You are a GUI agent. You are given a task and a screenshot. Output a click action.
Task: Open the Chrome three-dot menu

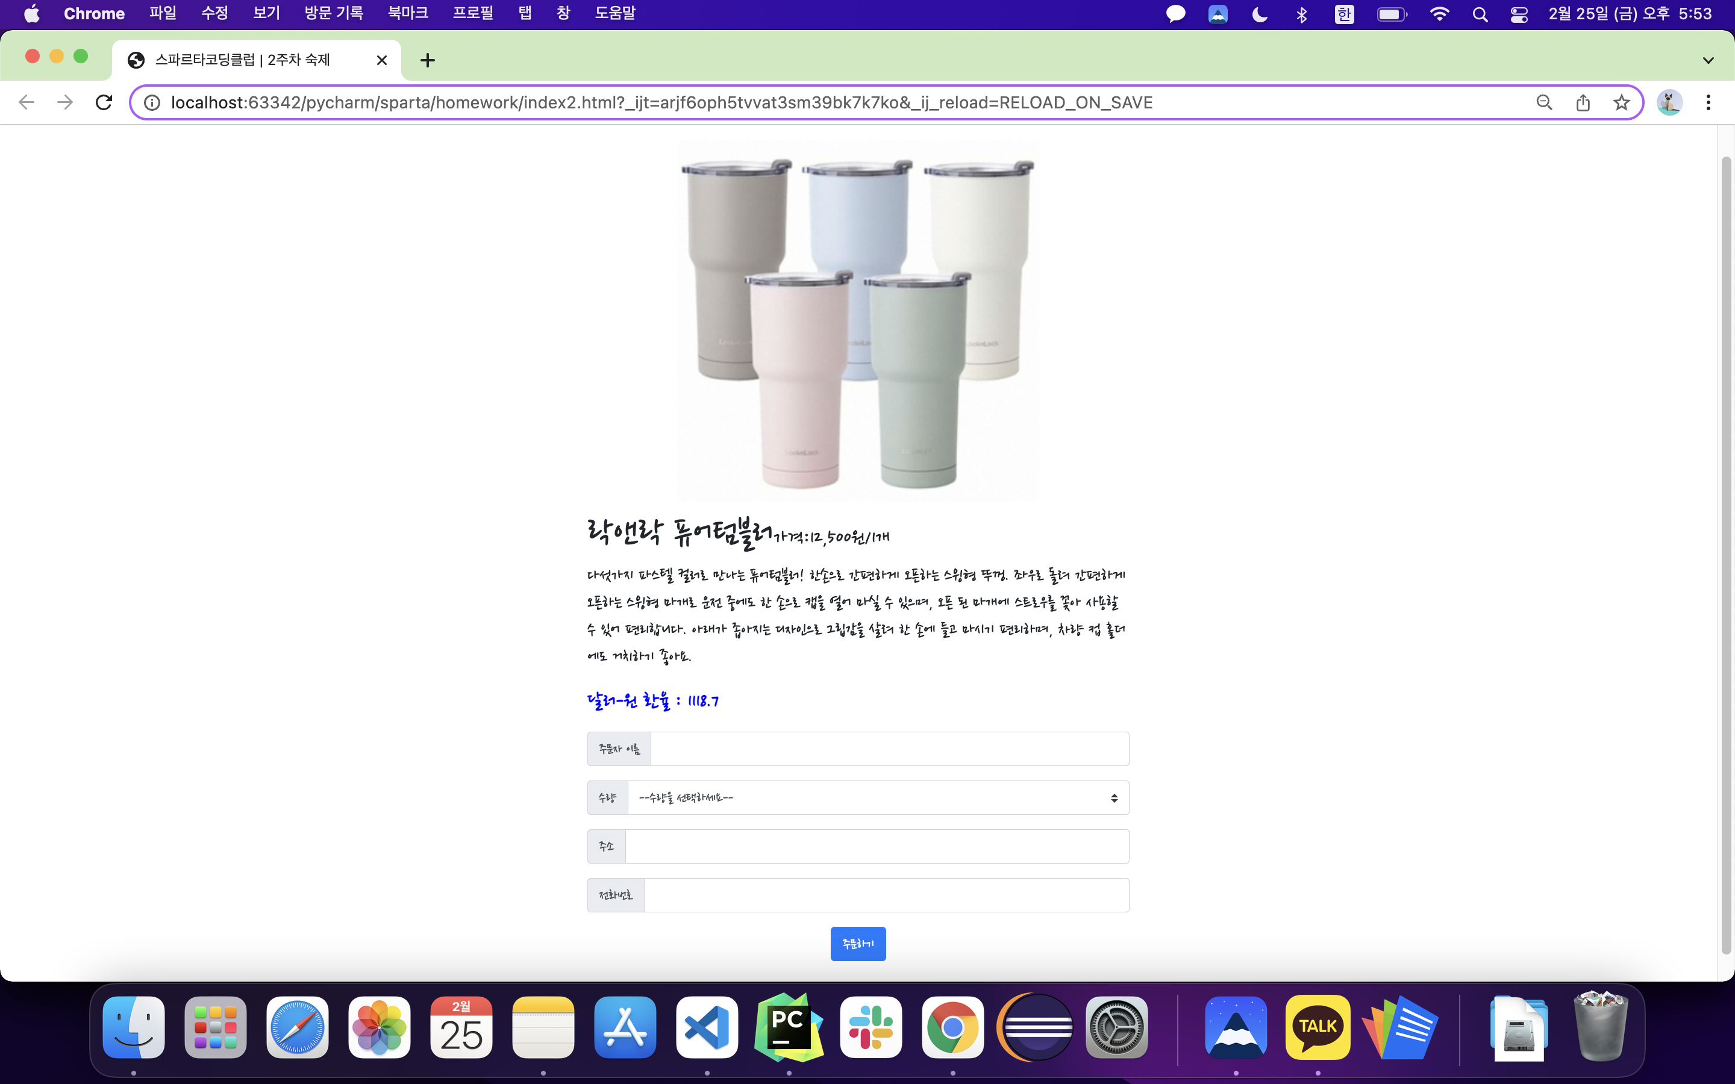[1708, 102]
